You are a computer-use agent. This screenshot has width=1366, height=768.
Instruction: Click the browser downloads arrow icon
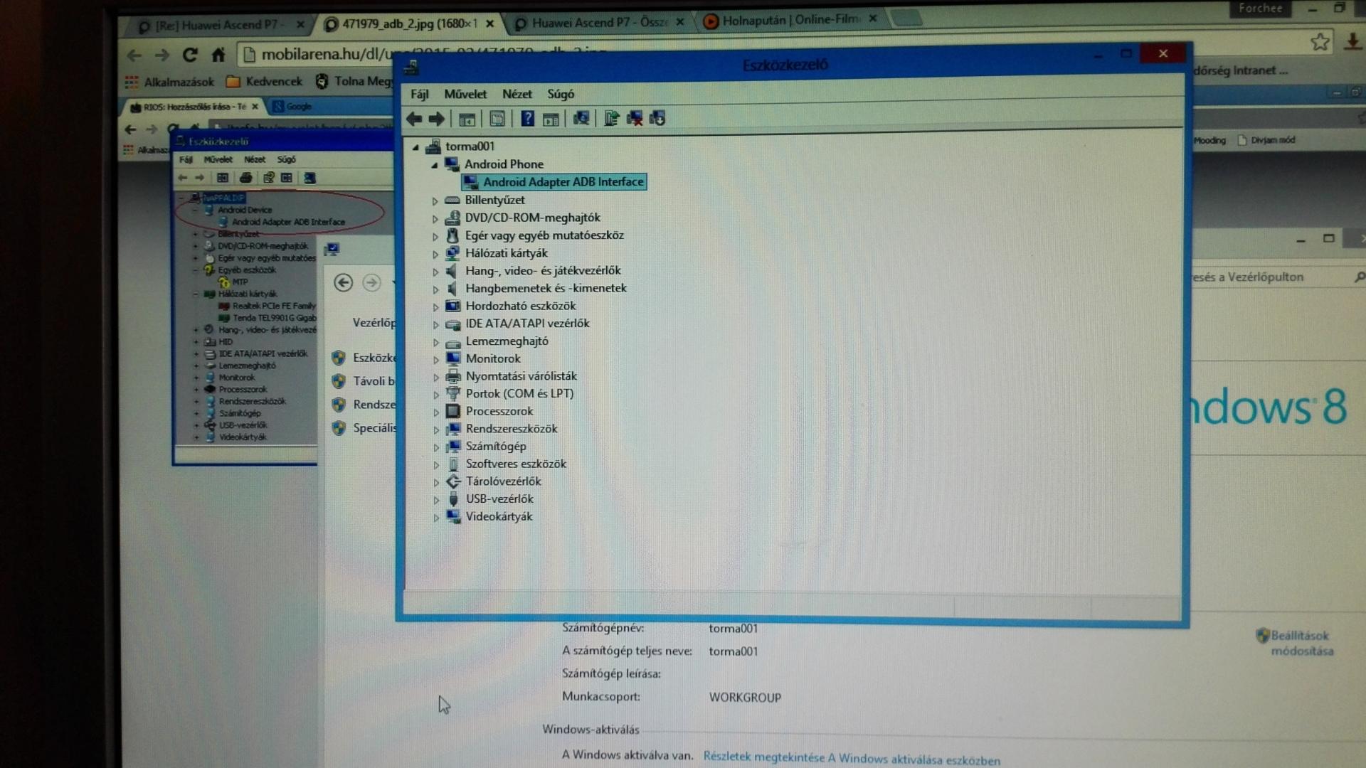point(1353,41)
